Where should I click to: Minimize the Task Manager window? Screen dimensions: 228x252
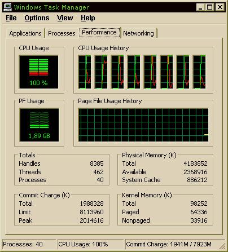click(x=200, y=7)
